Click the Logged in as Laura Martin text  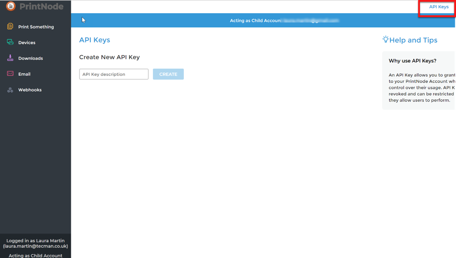(36, 241)
